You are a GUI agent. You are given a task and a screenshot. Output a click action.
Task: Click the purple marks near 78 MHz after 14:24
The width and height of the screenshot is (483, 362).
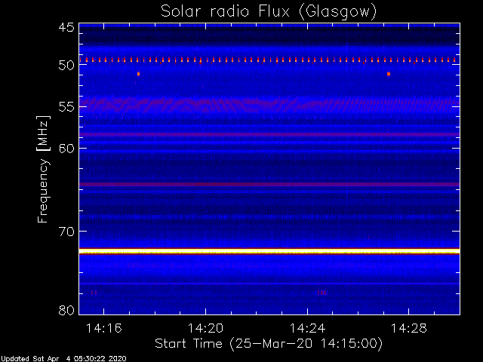pyautogui.click(x=322, y=293)
